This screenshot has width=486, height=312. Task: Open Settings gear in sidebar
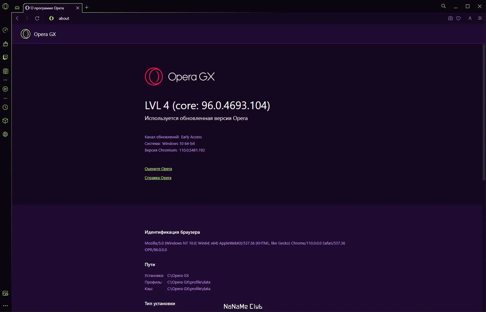pos(5,134)
